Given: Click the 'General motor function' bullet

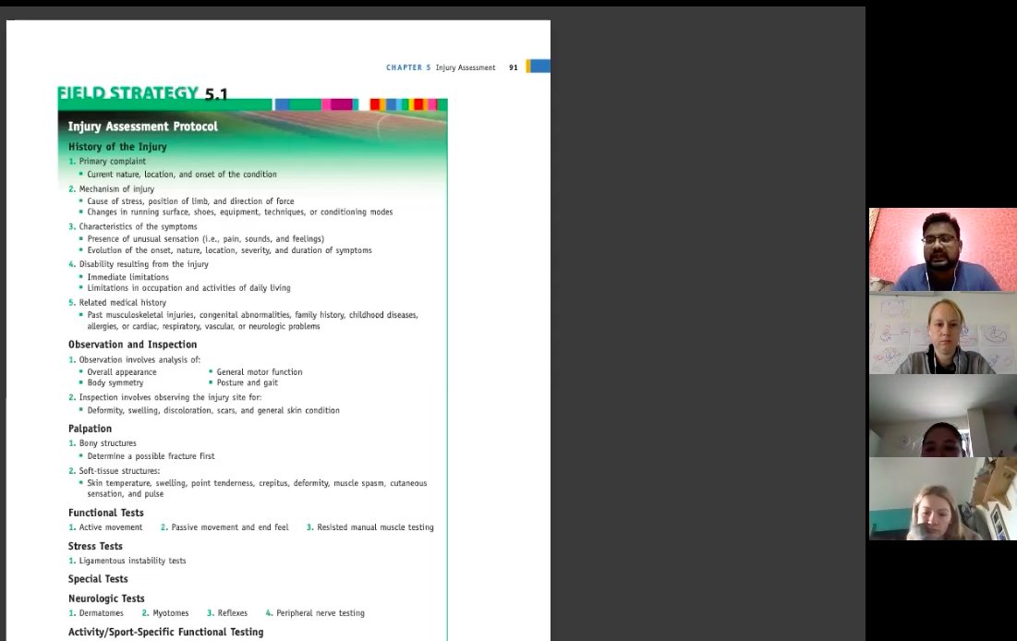Looking at the screenshot, I should (x=260, y=372).
